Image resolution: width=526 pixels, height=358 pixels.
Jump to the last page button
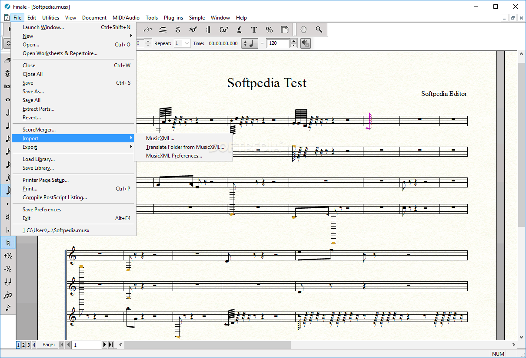[x=111, y=345]
